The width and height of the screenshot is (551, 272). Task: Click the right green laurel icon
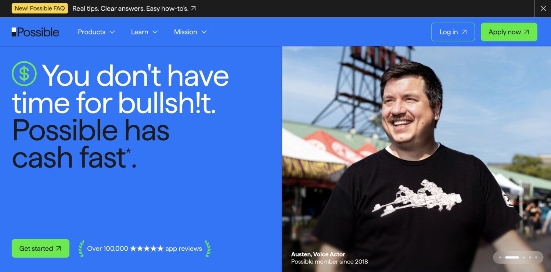[x=208, y=248]
